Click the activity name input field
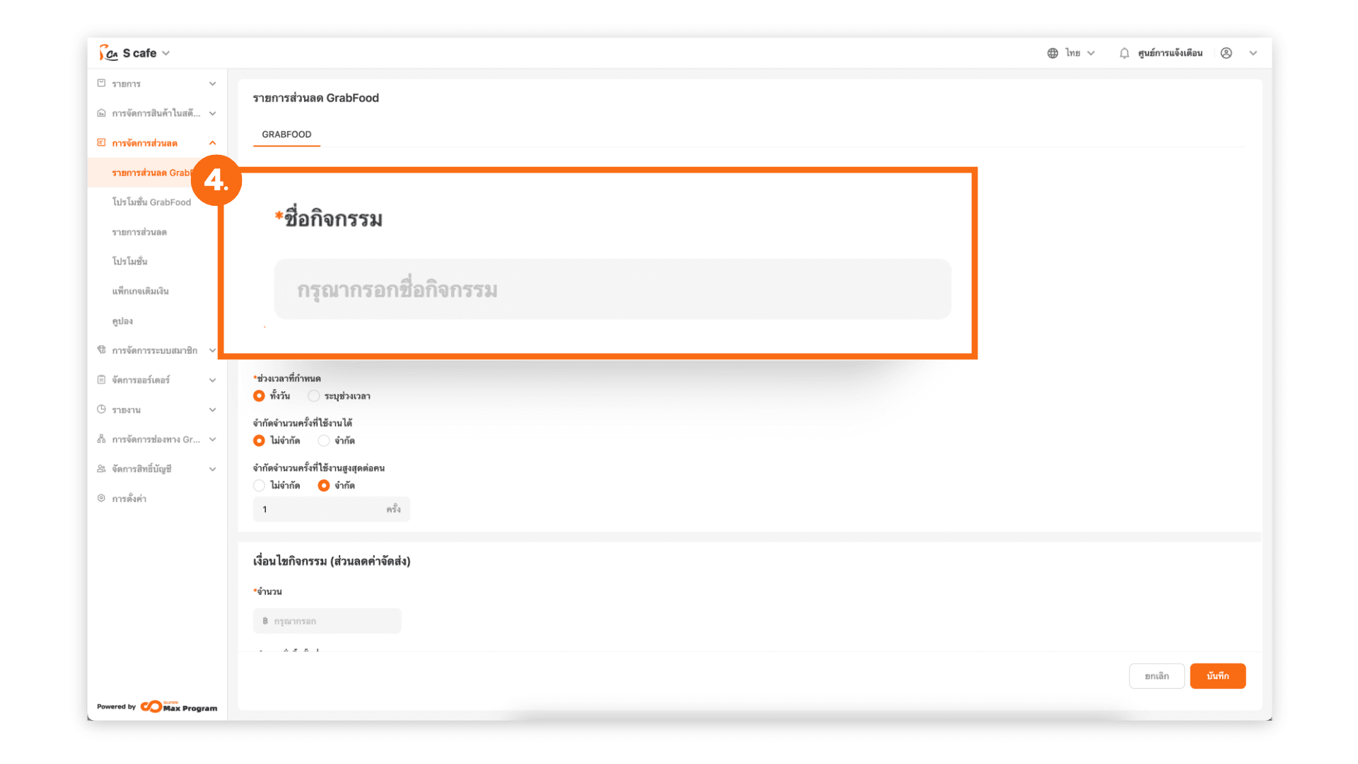This screenshot has width=1358, height=764. pyautogui.click(x=613, y=289)
